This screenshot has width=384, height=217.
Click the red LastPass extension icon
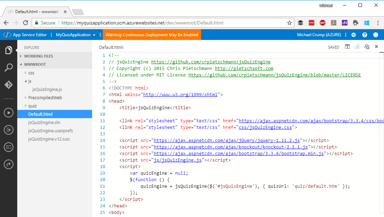pyautogui.click(x=312, y=23)
